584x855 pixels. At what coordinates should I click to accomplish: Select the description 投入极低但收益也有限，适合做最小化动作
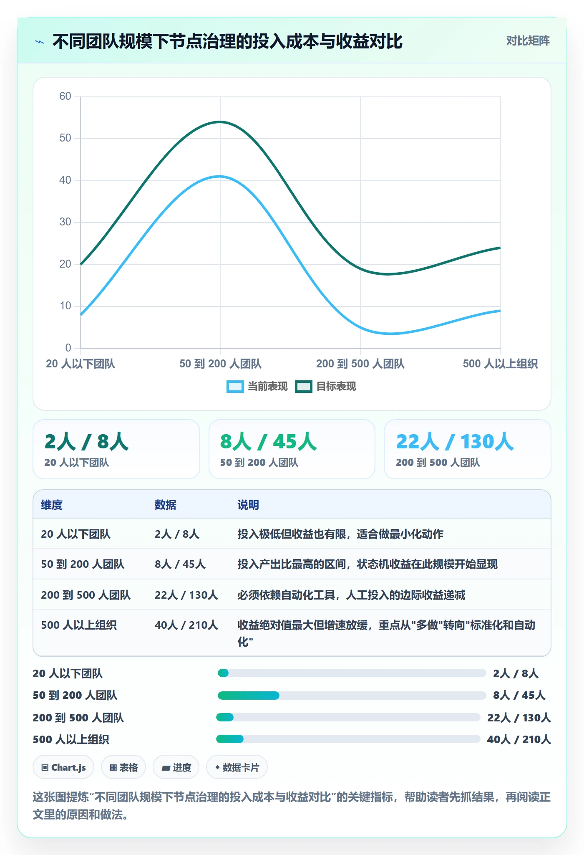340,534
